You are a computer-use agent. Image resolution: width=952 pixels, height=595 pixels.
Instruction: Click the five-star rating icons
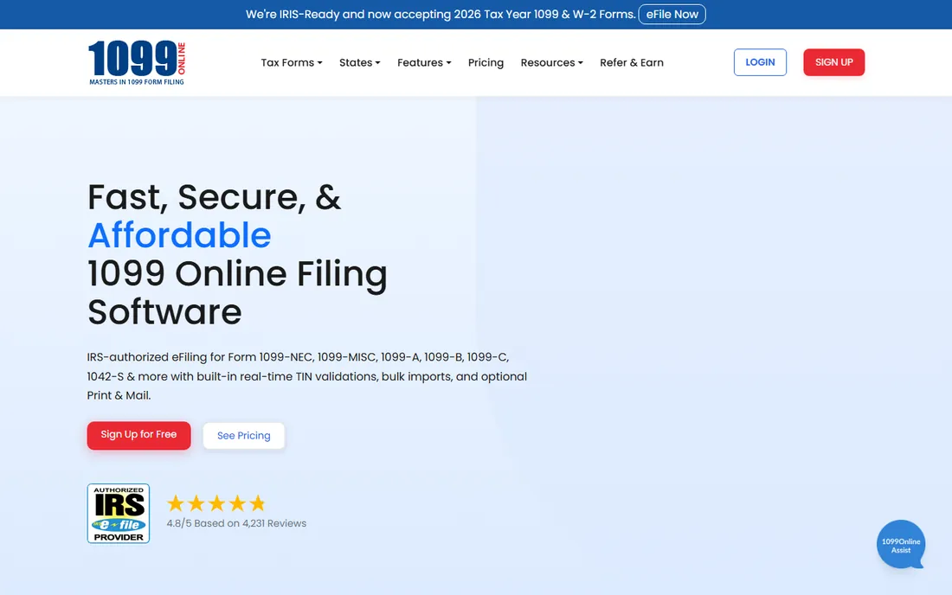pos(216,503)
